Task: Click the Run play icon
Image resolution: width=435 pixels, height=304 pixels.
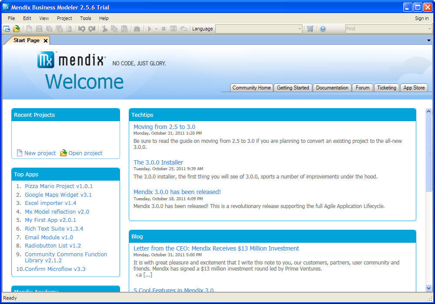Action: (150, 29)
